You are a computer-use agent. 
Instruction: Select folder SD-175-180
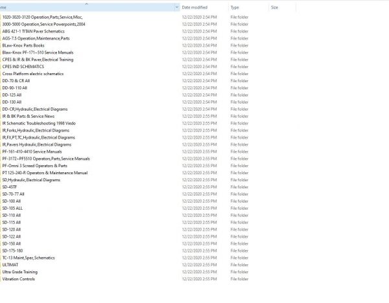(x=12, y=251)
